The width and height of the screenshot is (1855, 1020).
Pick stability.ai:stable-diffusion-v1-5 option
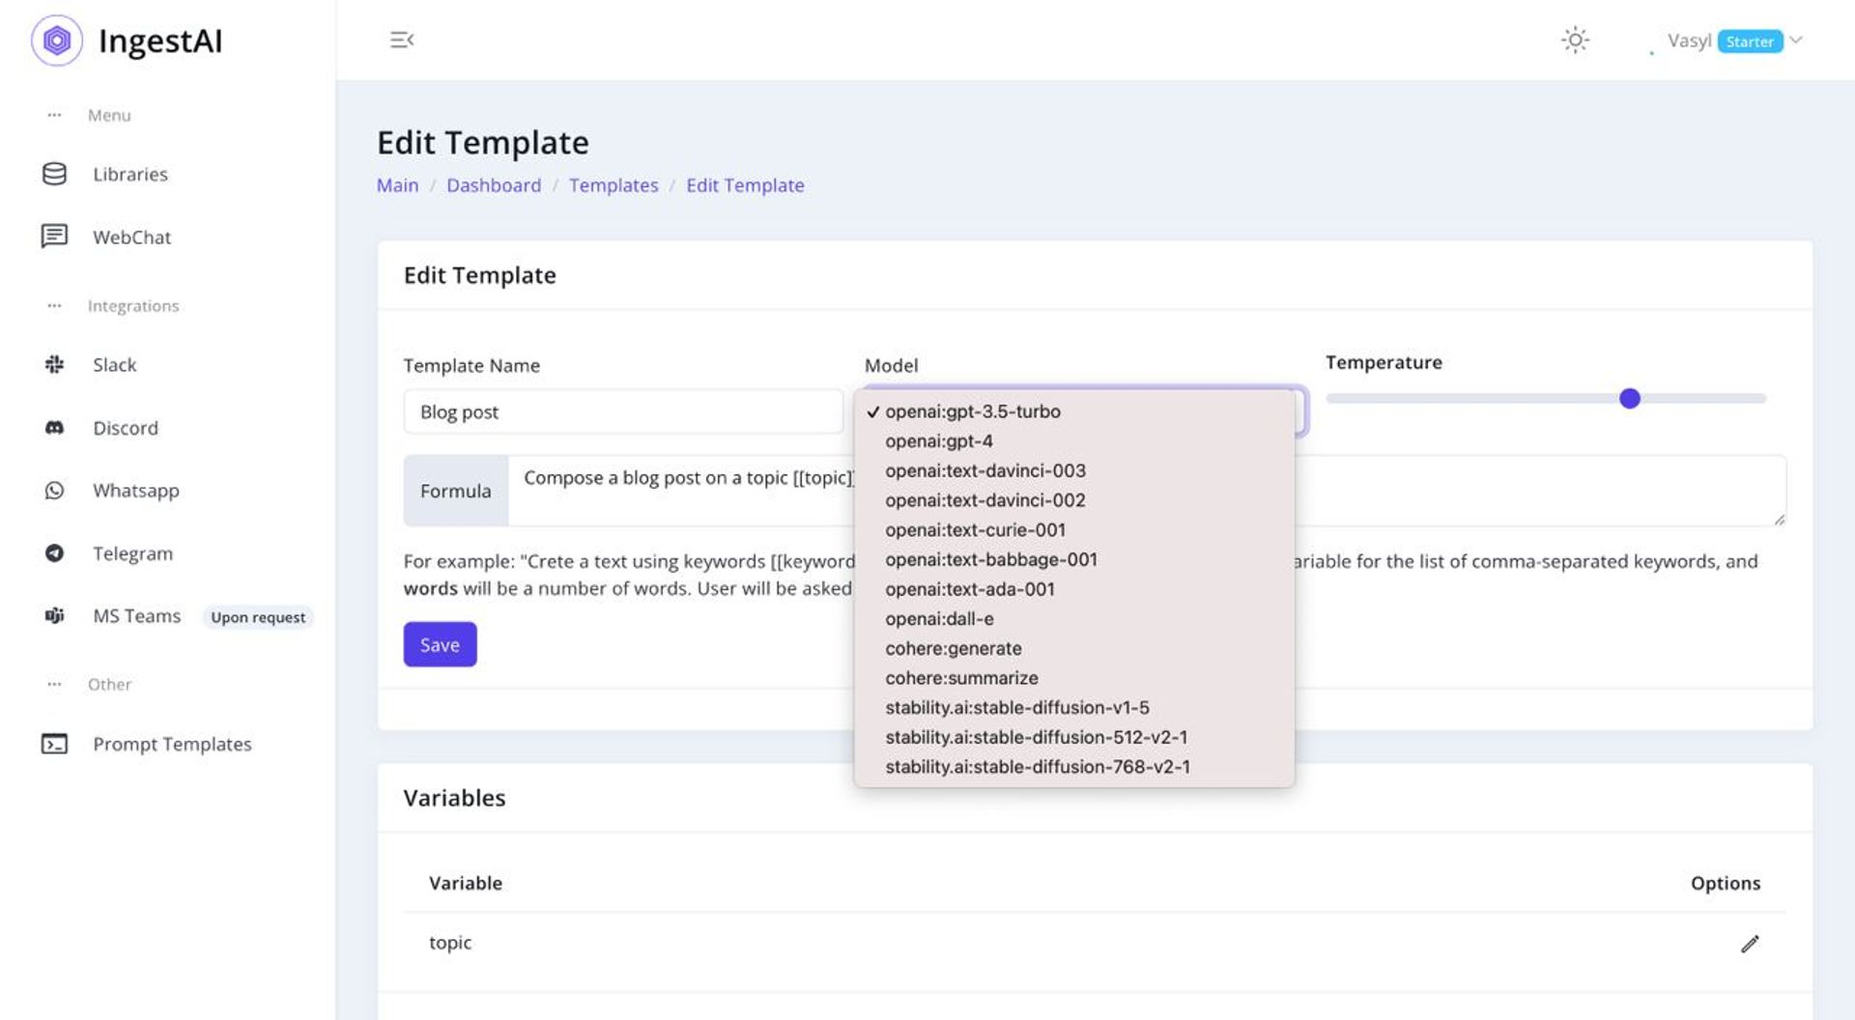pyautogui.click(x=1016, y=708)
